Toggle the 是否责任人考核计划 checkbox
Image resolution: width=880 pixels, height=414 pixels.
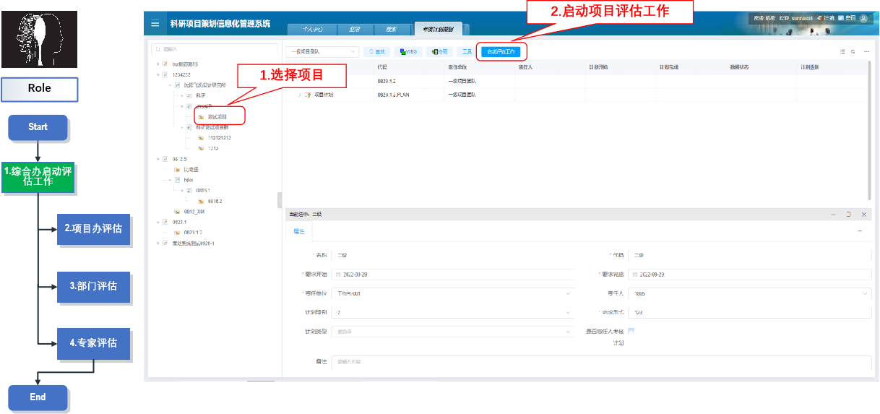(631, 332)
